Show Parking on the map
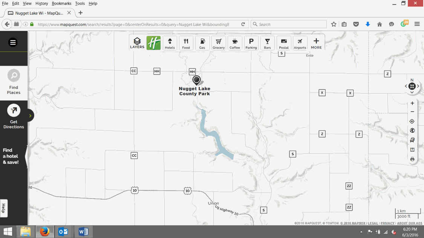 coord(251,43)
